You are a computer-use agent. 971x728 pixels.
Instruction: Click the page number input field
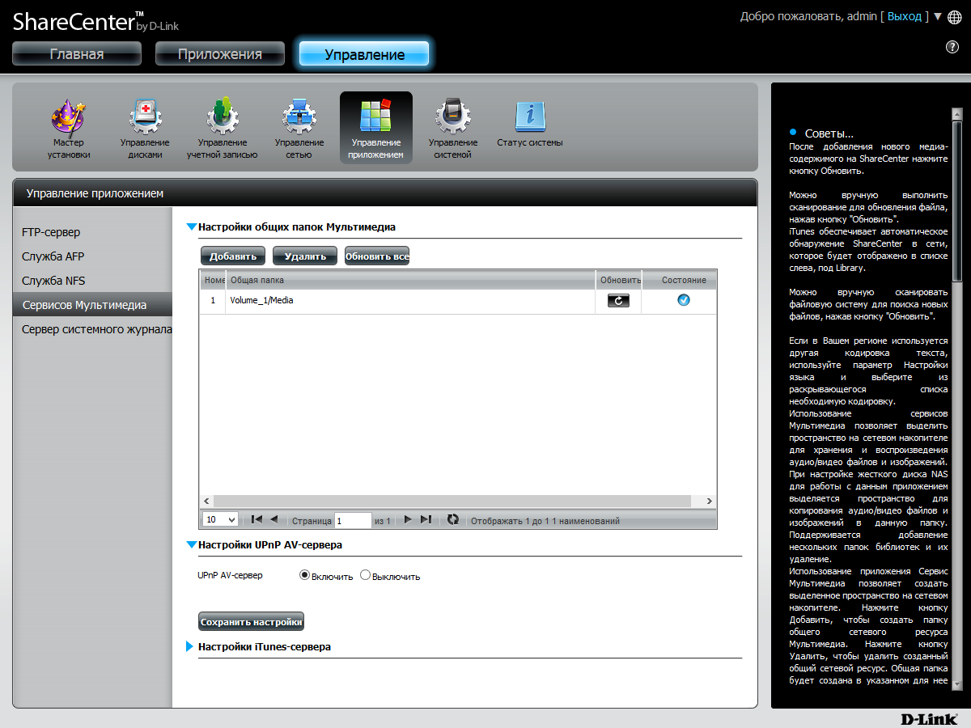click(x=353, y=521)
